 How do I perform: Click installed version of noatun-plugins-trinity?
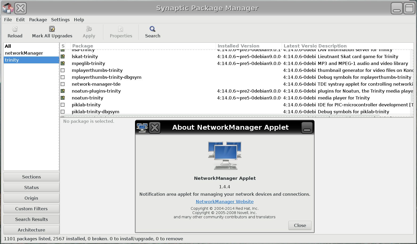click(249, 91)
